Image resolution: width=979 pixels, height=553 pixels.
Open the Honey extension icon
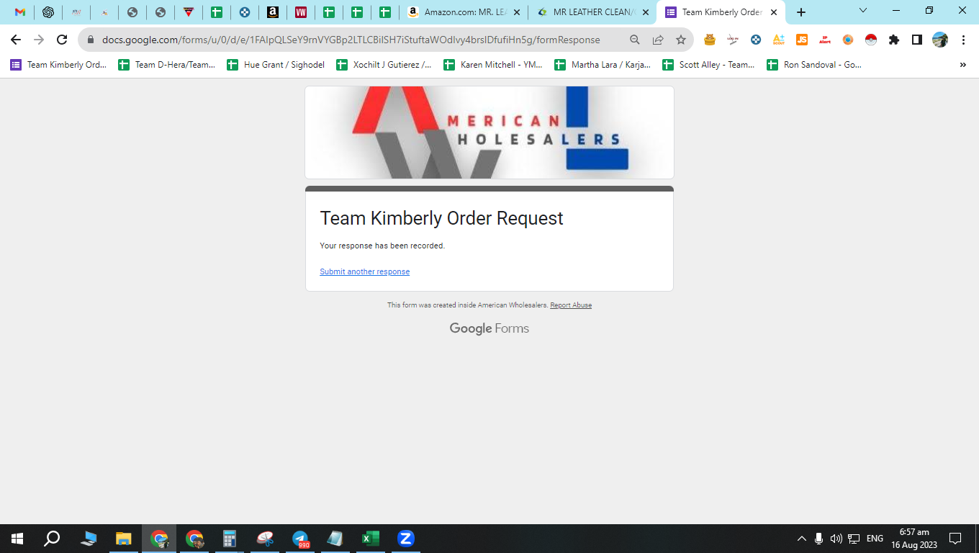[710, 40]
